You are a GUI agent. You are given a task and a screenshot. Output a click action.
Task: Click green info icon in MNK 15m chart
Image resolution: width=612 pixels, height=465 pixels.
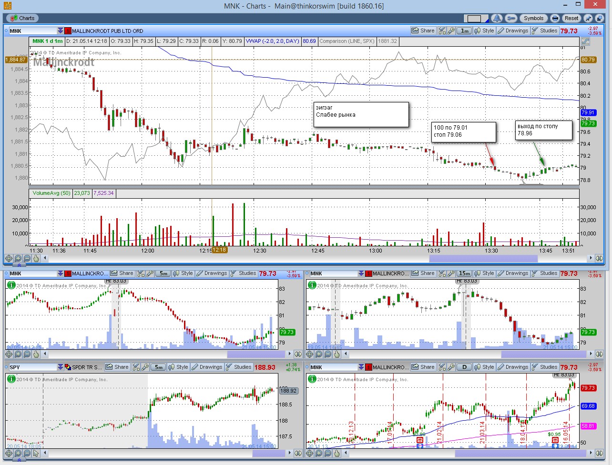(312, 285)
